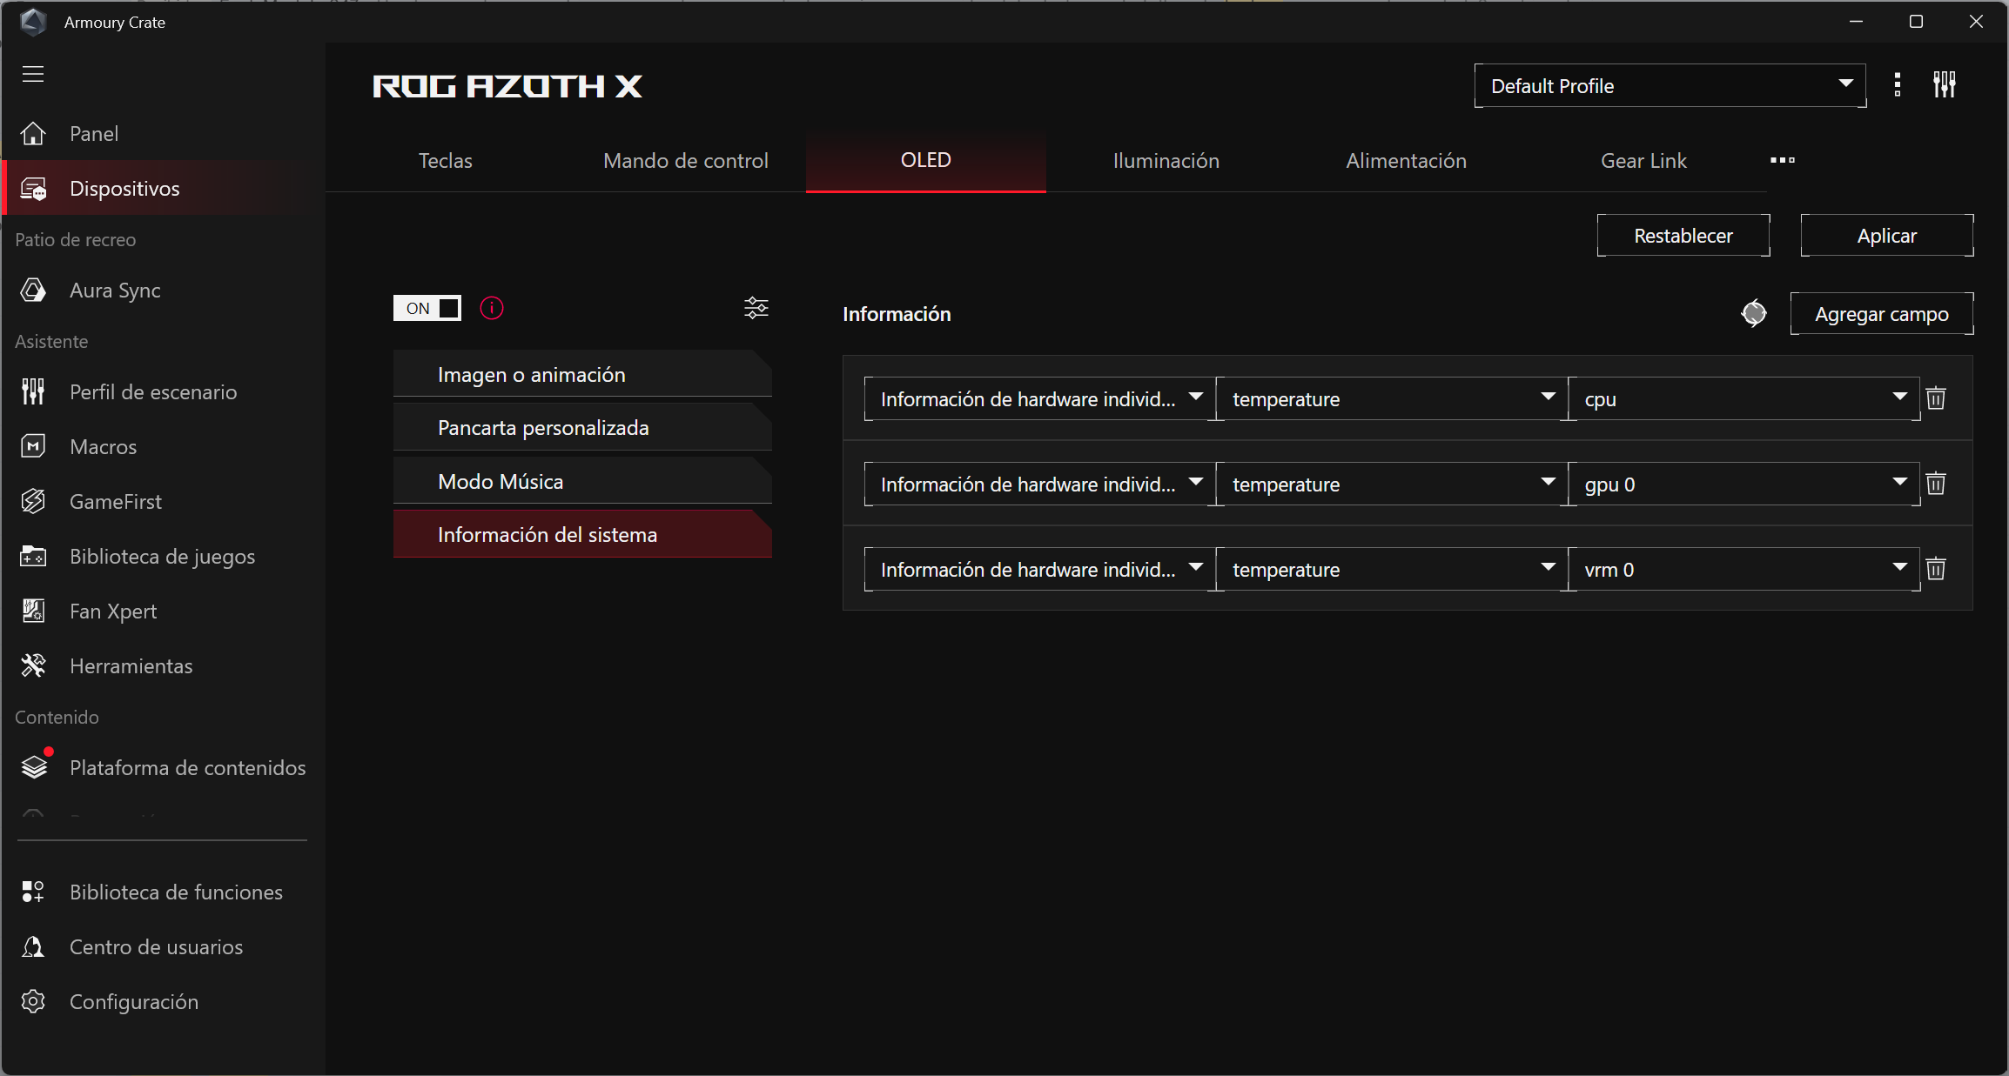Open the OLED settings sliders icon
The height and width of the screenshot is (1076, 2009).
pyautogui.click(x=756, y=308)
